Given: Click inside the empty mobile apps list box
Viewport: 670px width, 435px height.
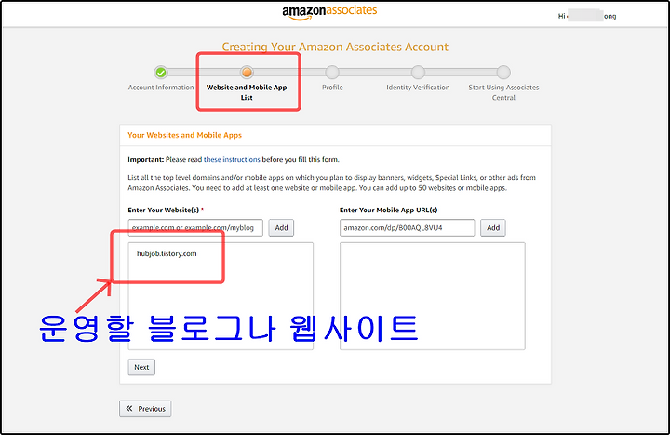Looking at the screenshot, I should point(433,296).
